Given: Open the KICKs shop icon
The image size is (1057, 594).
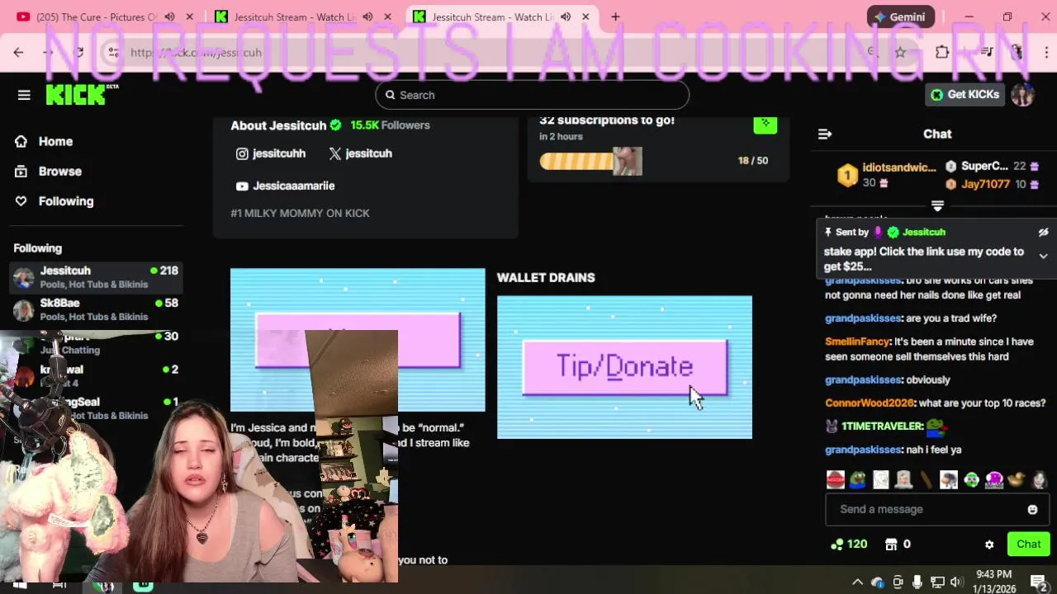Looking at the screenshot, I should [x=891, y=544].
